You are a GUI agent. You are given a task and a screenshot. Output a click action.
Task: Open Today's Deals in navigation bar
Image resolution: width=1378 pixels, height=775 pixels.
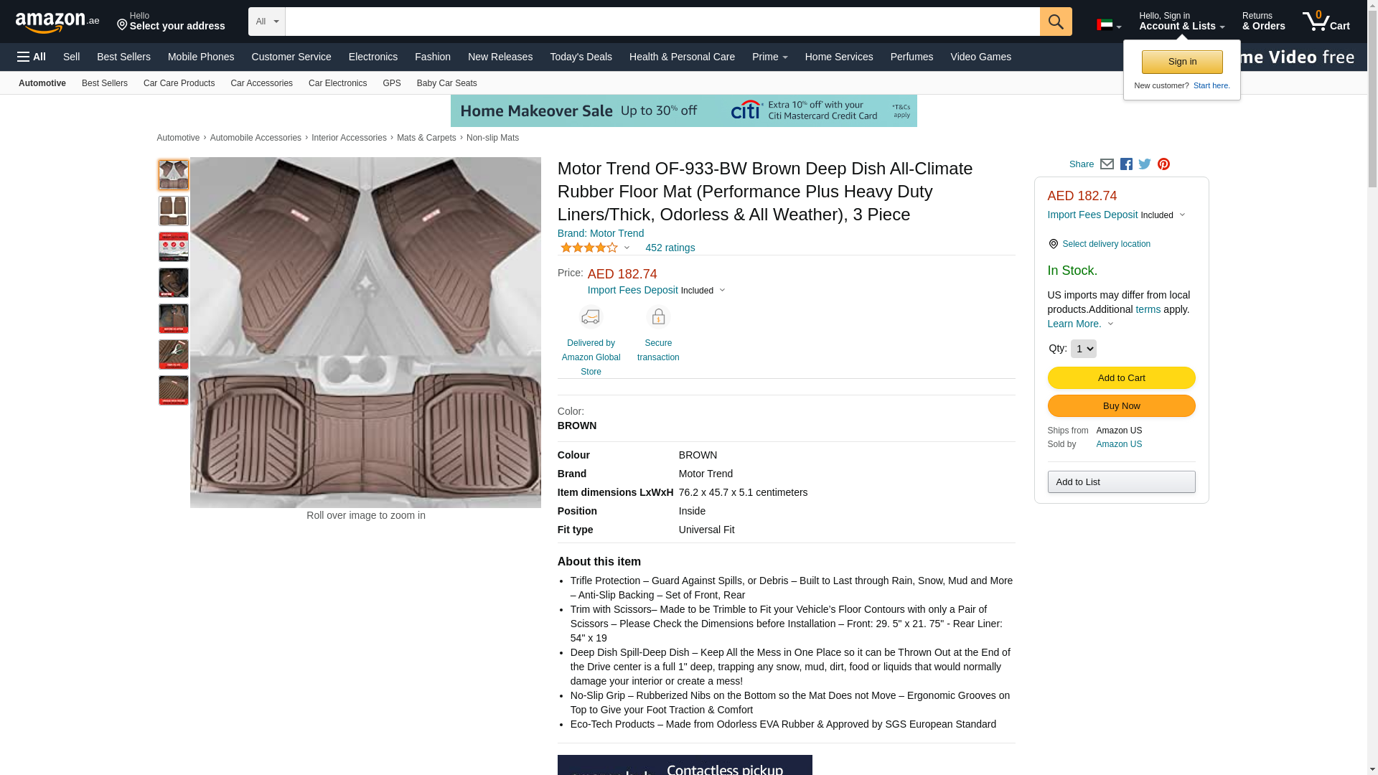[x=581, y=57]
